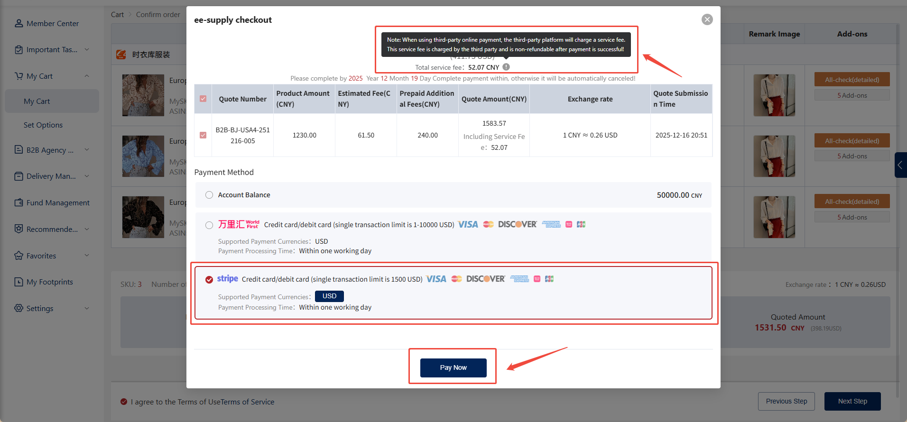
Task: Click the My Footprints icon
Action: click(19, 282)
